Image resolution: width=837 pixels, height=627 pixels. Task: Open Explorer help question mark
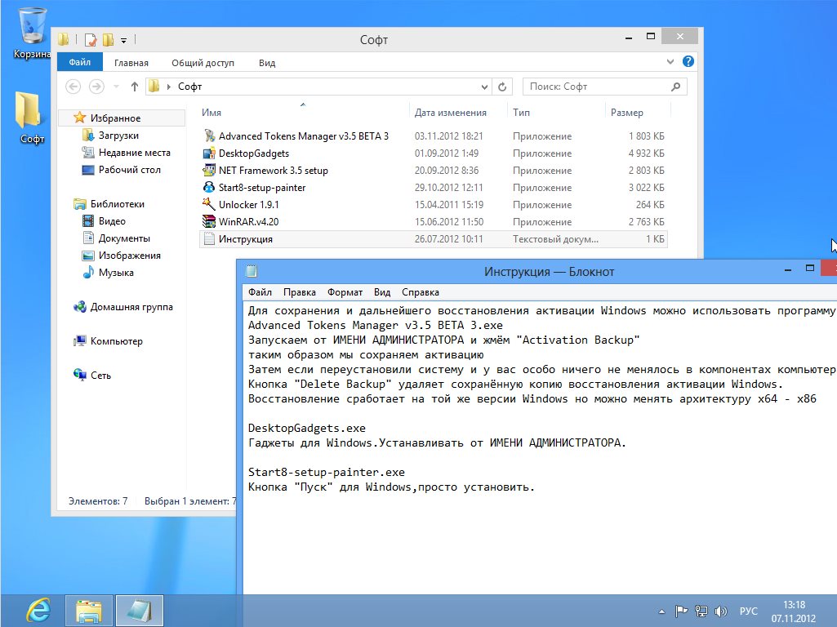688,61
